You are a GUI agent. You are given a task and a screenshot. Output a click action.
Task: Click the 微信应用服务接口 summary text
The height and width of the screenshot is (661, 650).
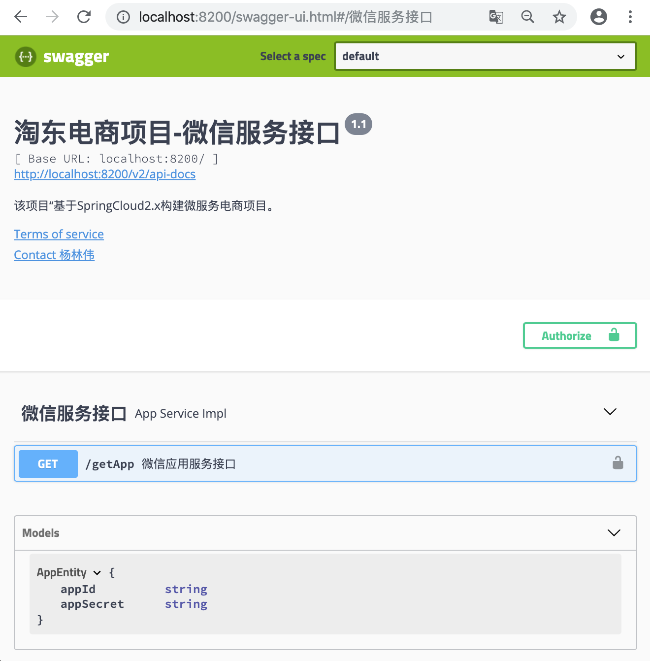point(189,464)
